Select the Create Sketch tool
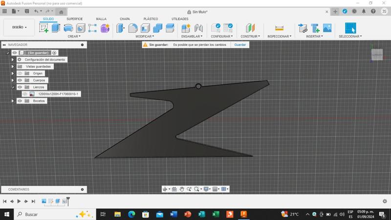 (44, 28)
